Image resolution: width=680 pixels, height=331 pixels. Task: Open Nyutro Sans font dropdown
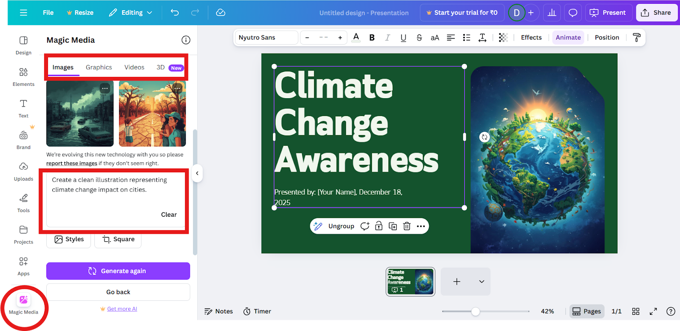point(266,37)
